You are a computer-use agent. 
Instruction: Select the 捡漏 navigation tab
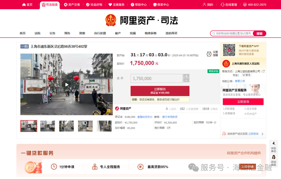click(133, 33)
